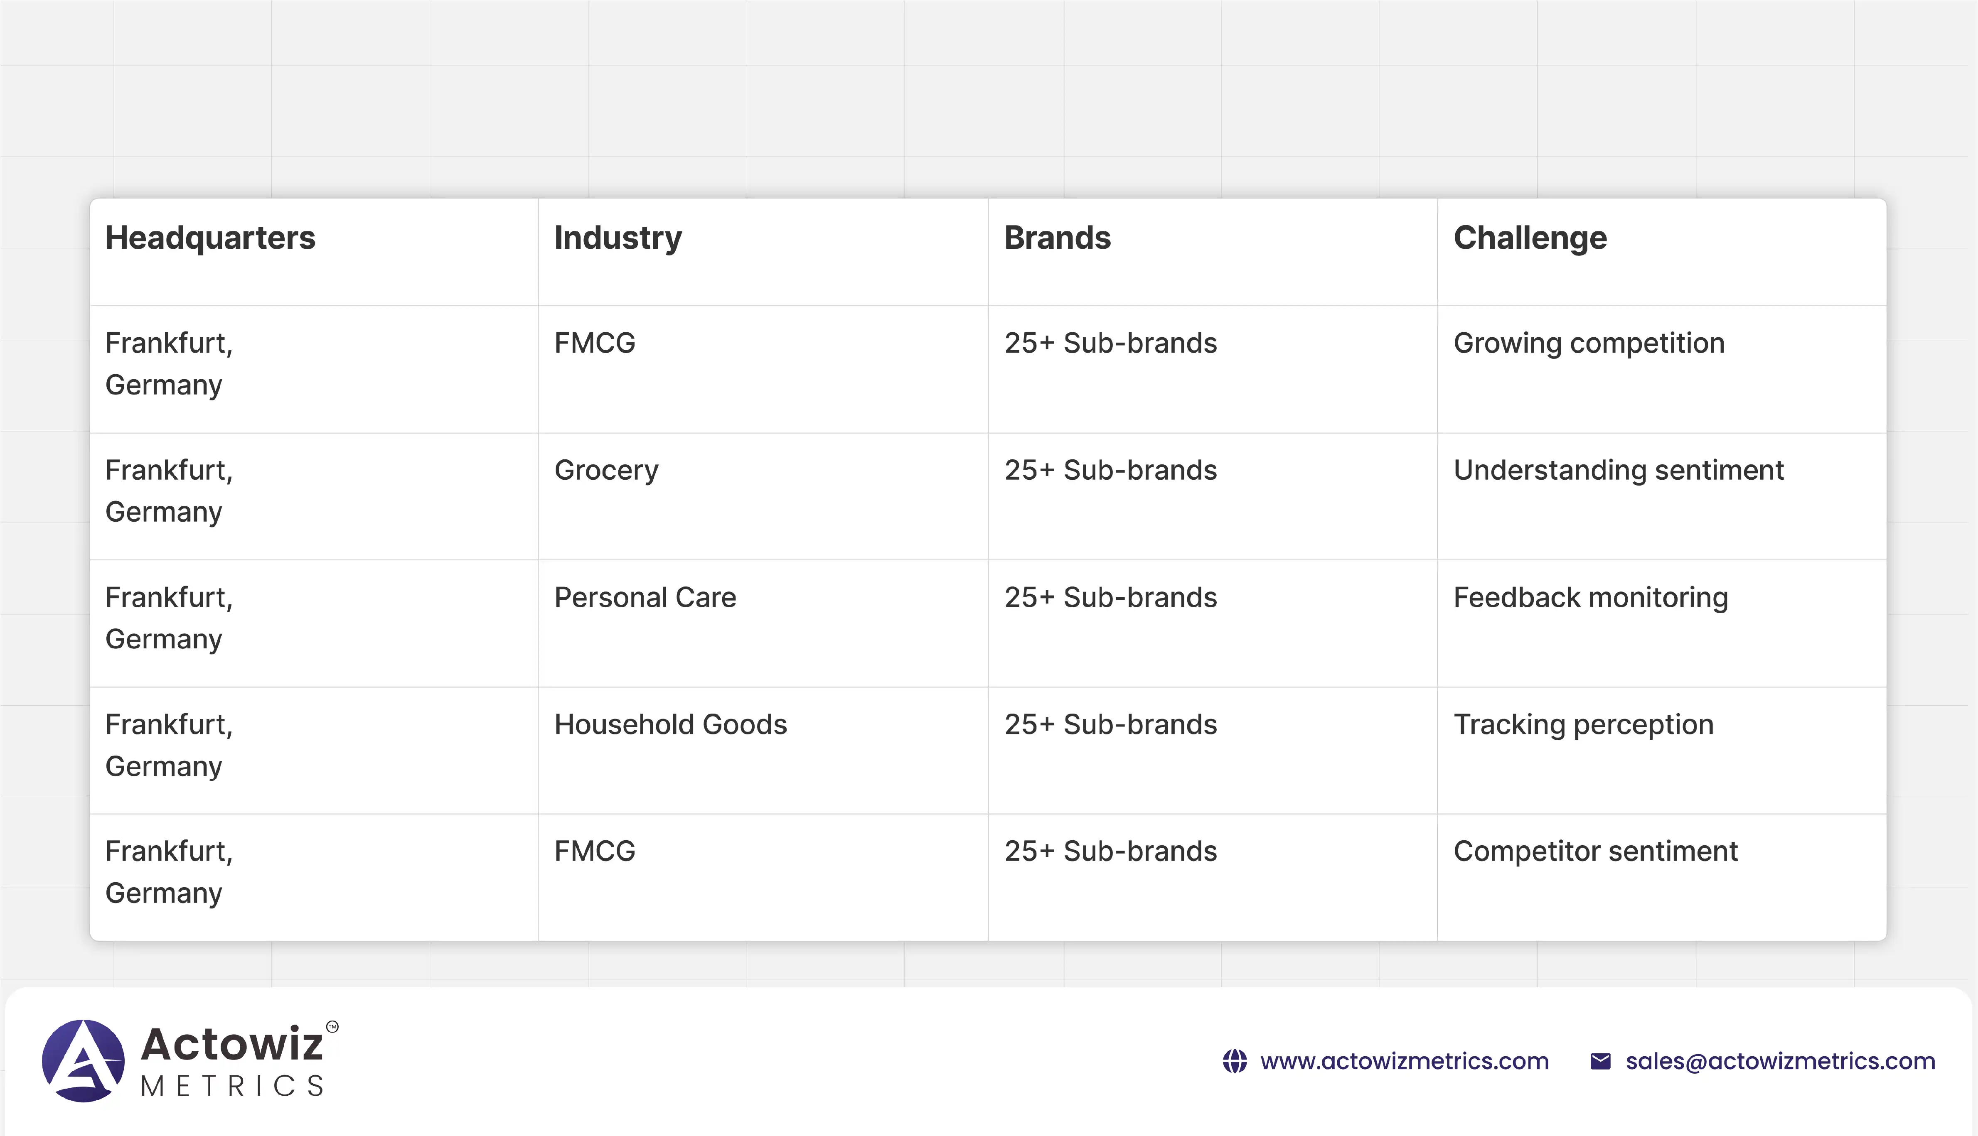This screenshot has height=1136, width=1978.
Task: Select the Feedback monitoring challenge cell
Action: point(1590,598)
